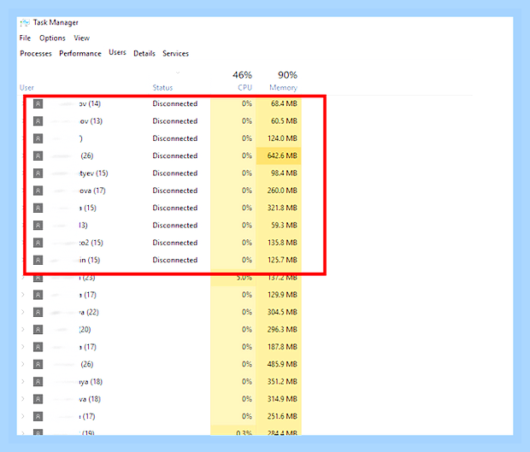Click user icon in the 260.0 MB row
This screenshot has height=452, width=530.
[38, 191]
